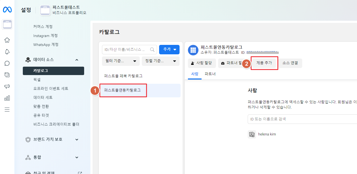Expand the 통합 section chevron
This screenshot has height=174, width=357.
pyautogui.click(x=77, y=157)
